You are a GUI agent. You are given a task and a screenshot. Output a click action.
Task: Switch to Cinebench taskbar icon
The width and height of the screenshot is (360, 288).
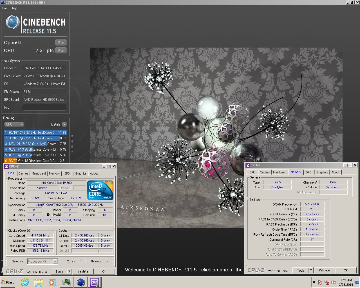pyautogui.click(x=81, y=282)
